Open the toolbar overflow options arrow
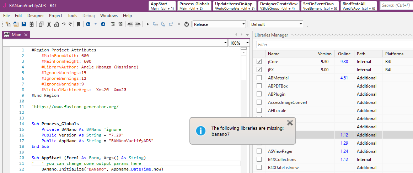The image size is (413, 173). click(307, 26)
